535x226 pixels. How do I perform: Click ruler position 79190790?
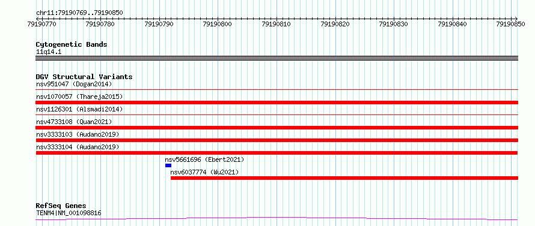click(159, 24)
